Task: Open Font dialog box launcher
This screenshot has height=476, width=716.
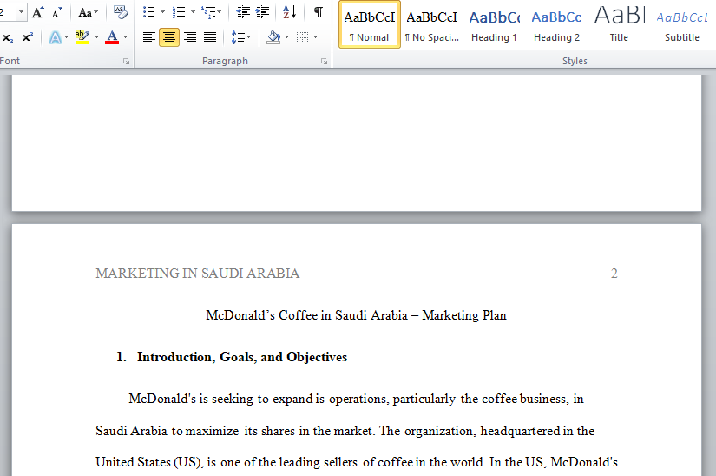Action: (126, 61)
